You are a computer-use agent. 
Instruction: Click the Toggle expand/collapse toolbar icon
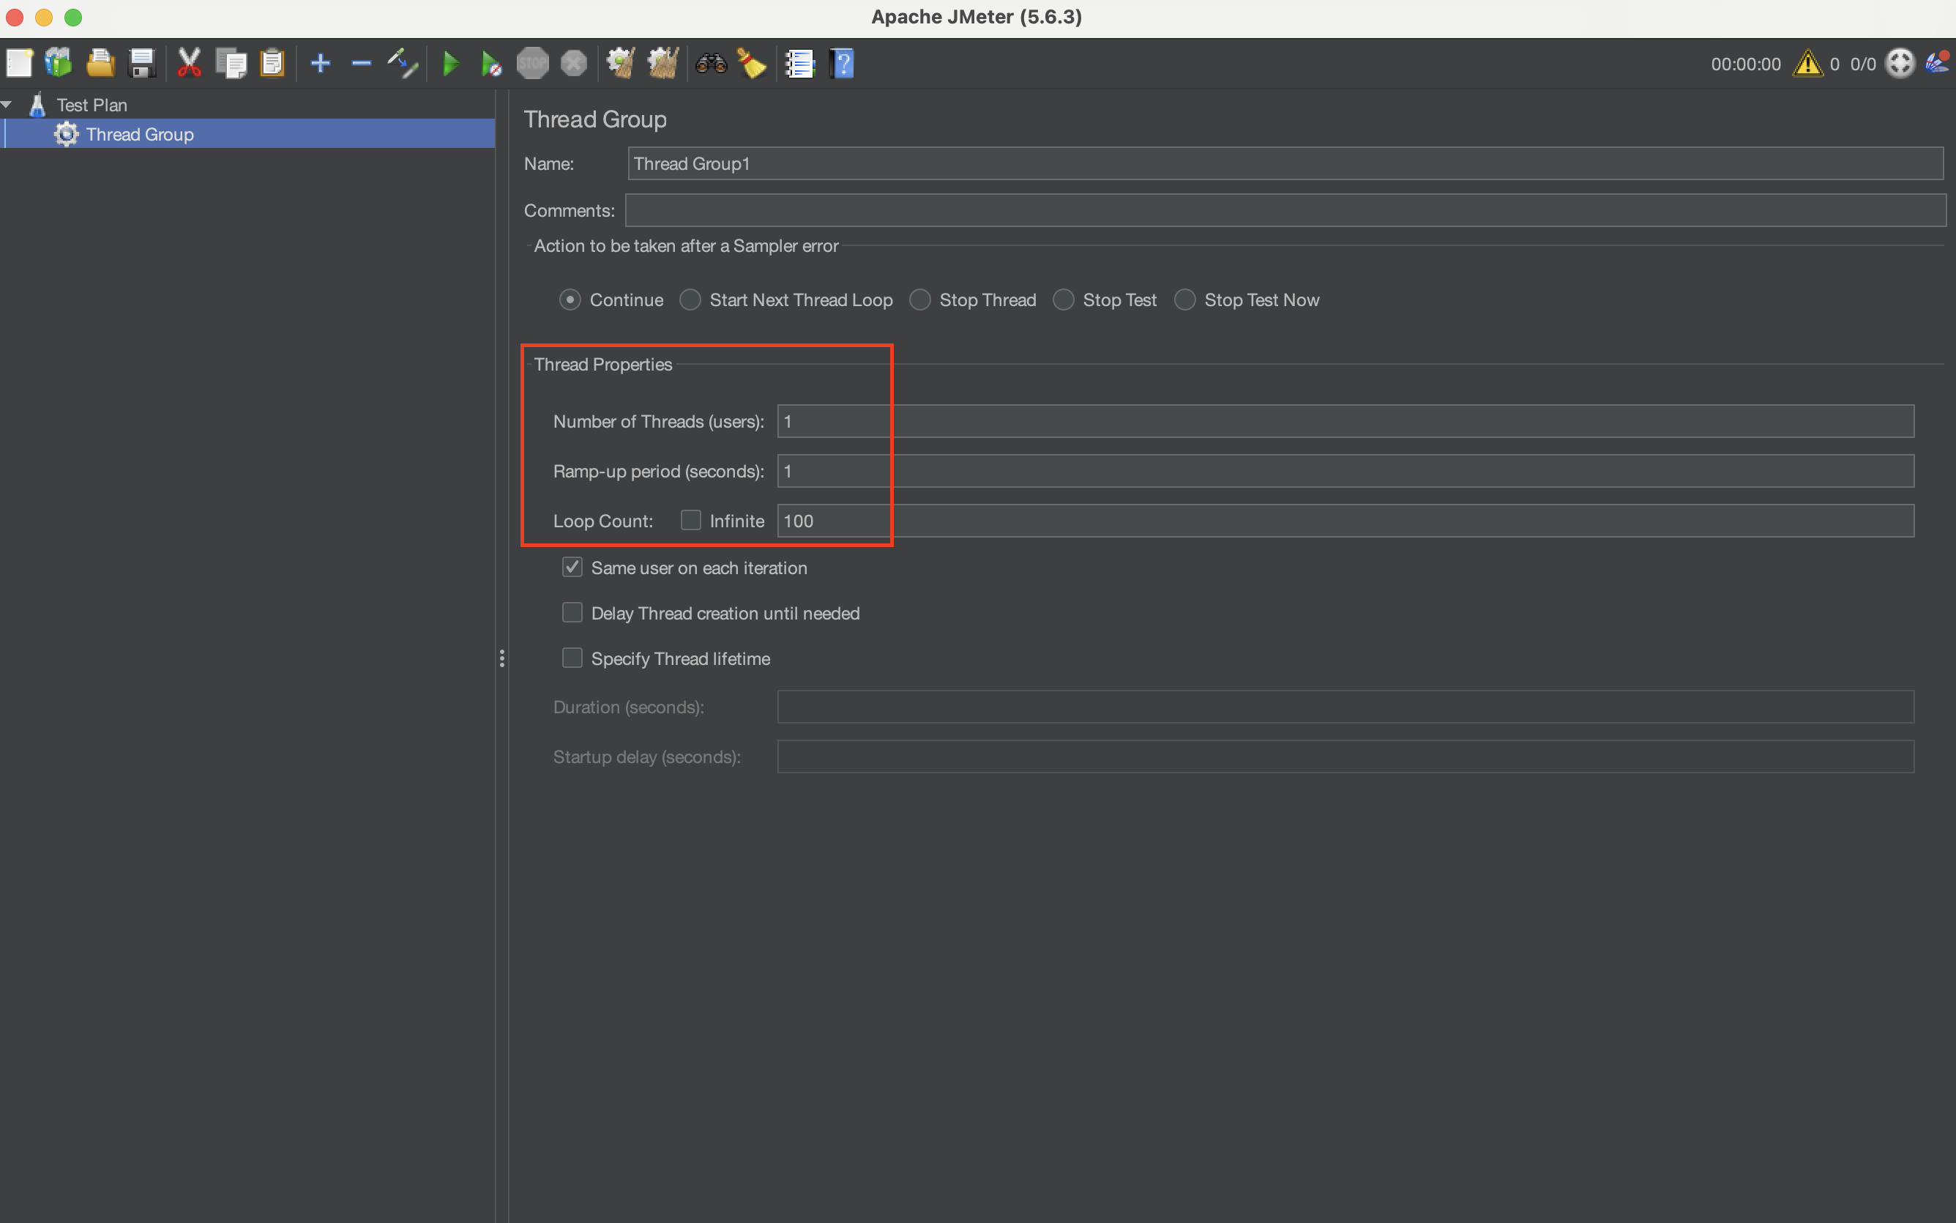(402, 63)
